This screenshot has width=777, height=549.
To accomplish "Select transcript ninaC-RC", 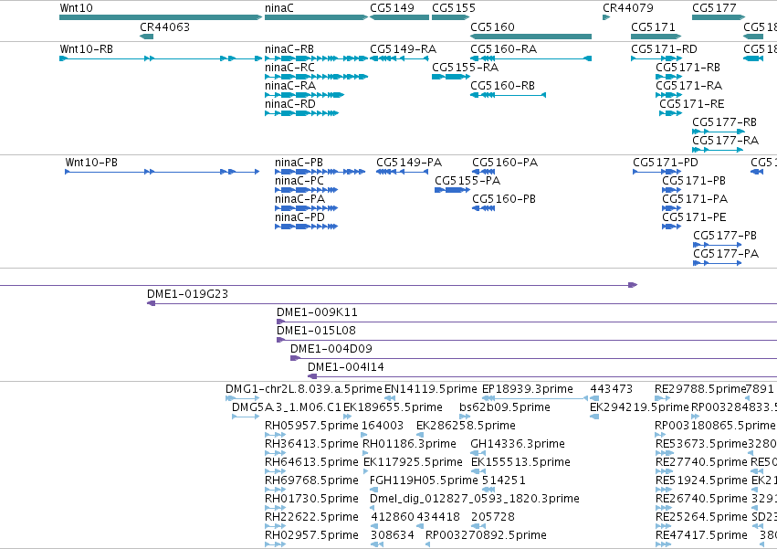I will click(x=317, y=77).
